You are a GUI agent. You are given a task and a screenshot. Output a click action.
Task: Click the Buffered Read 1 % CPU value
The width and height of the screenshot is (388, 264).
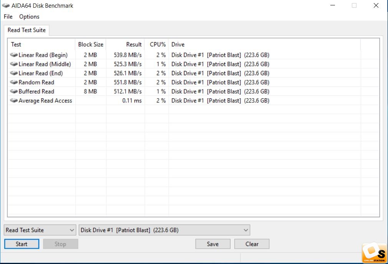161,91
